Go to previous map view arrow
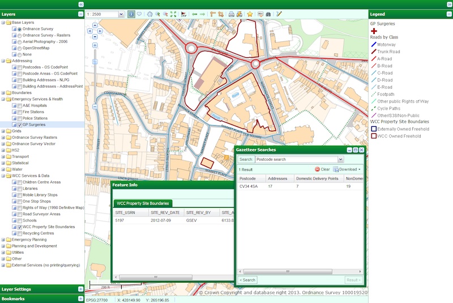 point(194,14)
